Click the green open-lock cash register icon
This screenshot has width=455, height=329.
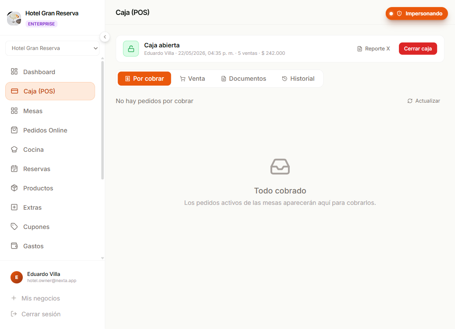(x=131, y=49)
